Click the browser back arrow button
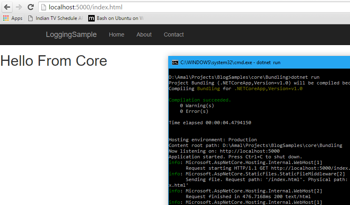 [x=7, y=7]
